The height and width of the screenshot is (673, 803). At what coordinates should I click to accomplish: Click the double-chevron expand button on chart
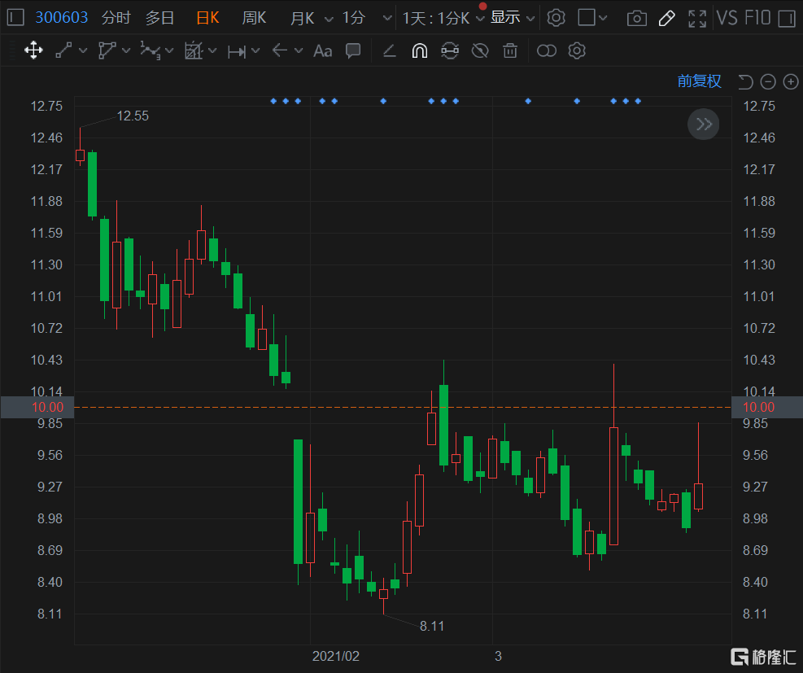(704, 124)
